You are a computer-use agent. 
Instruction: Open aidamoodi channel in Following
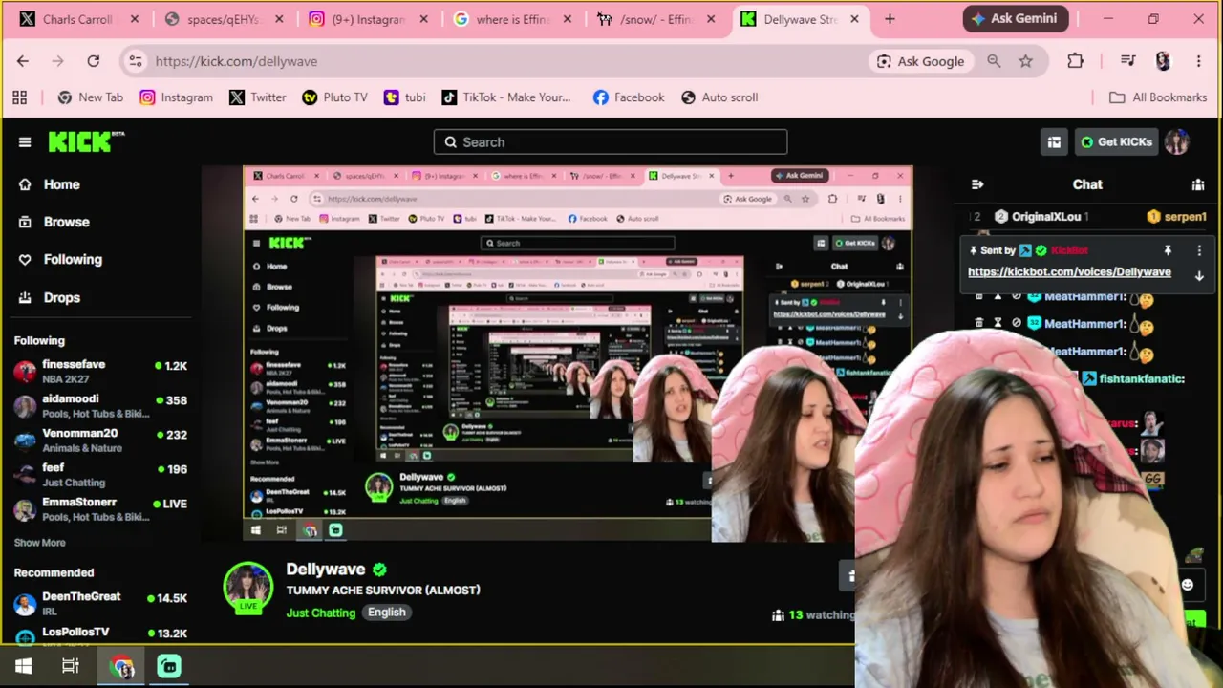[x=100, y=406]
